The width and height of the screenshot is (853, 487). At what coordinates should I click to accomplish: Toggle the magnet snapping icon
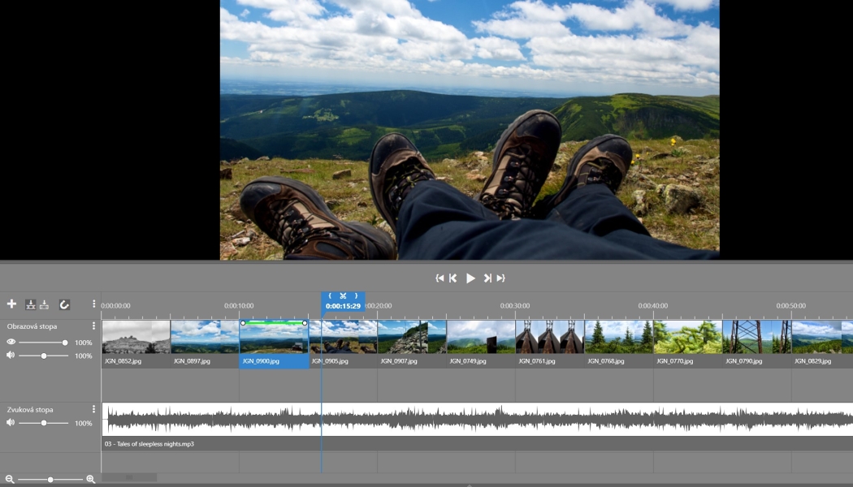click(x=64, y=304)
